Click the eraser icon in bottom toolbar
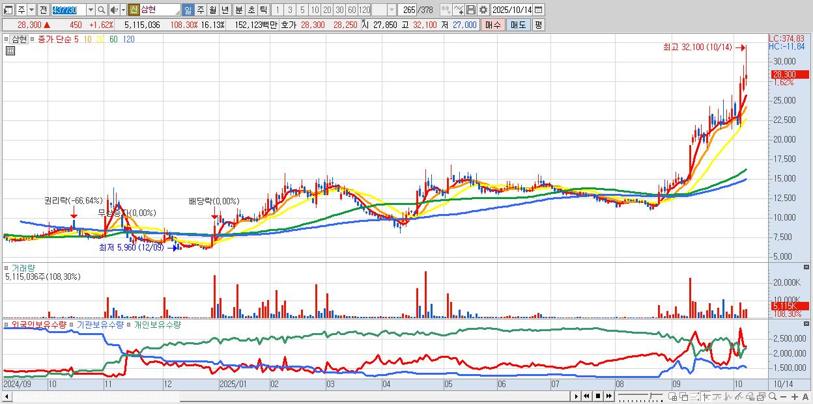The height and width of the screenshot is (404, 813). [x=750, y=396]
